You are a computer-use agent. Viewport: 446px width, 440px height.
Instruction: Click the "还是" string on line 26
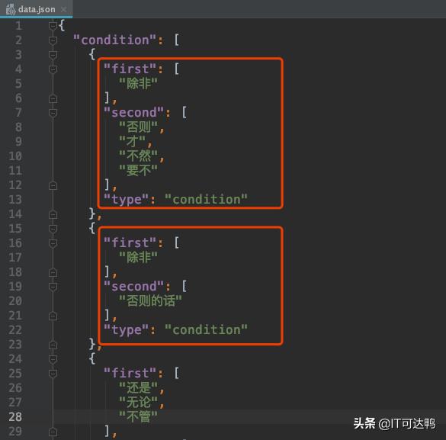click(x=138, y=387)
